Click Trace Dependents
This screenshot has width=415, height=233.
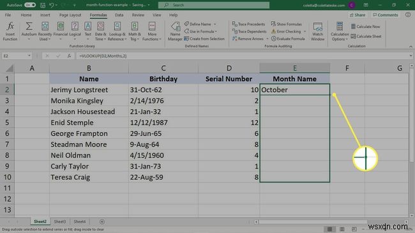[249, 31]
